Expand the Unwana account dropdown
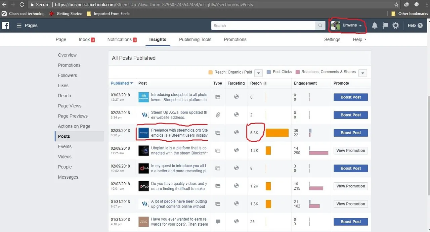Image resolution: width=430 pixels, height=232 pixels. click(360, 26)
